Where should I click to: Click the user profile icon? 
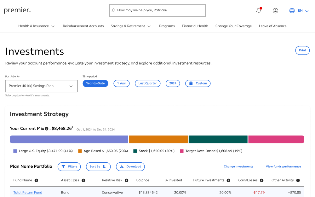coord(275,10)
